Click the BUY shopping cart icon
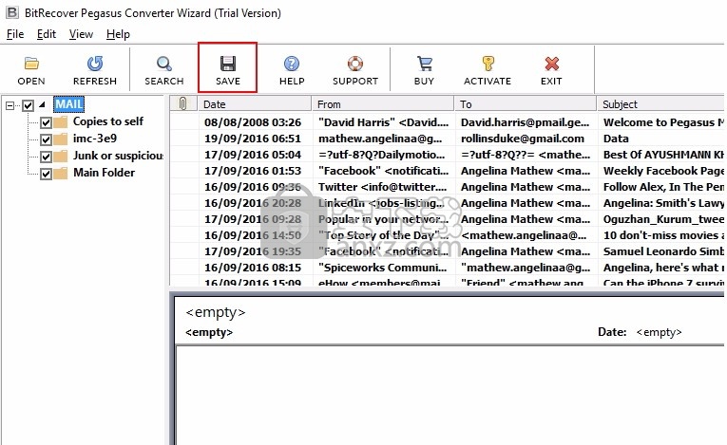Screen dimensions: 727x445 [424, 64]
